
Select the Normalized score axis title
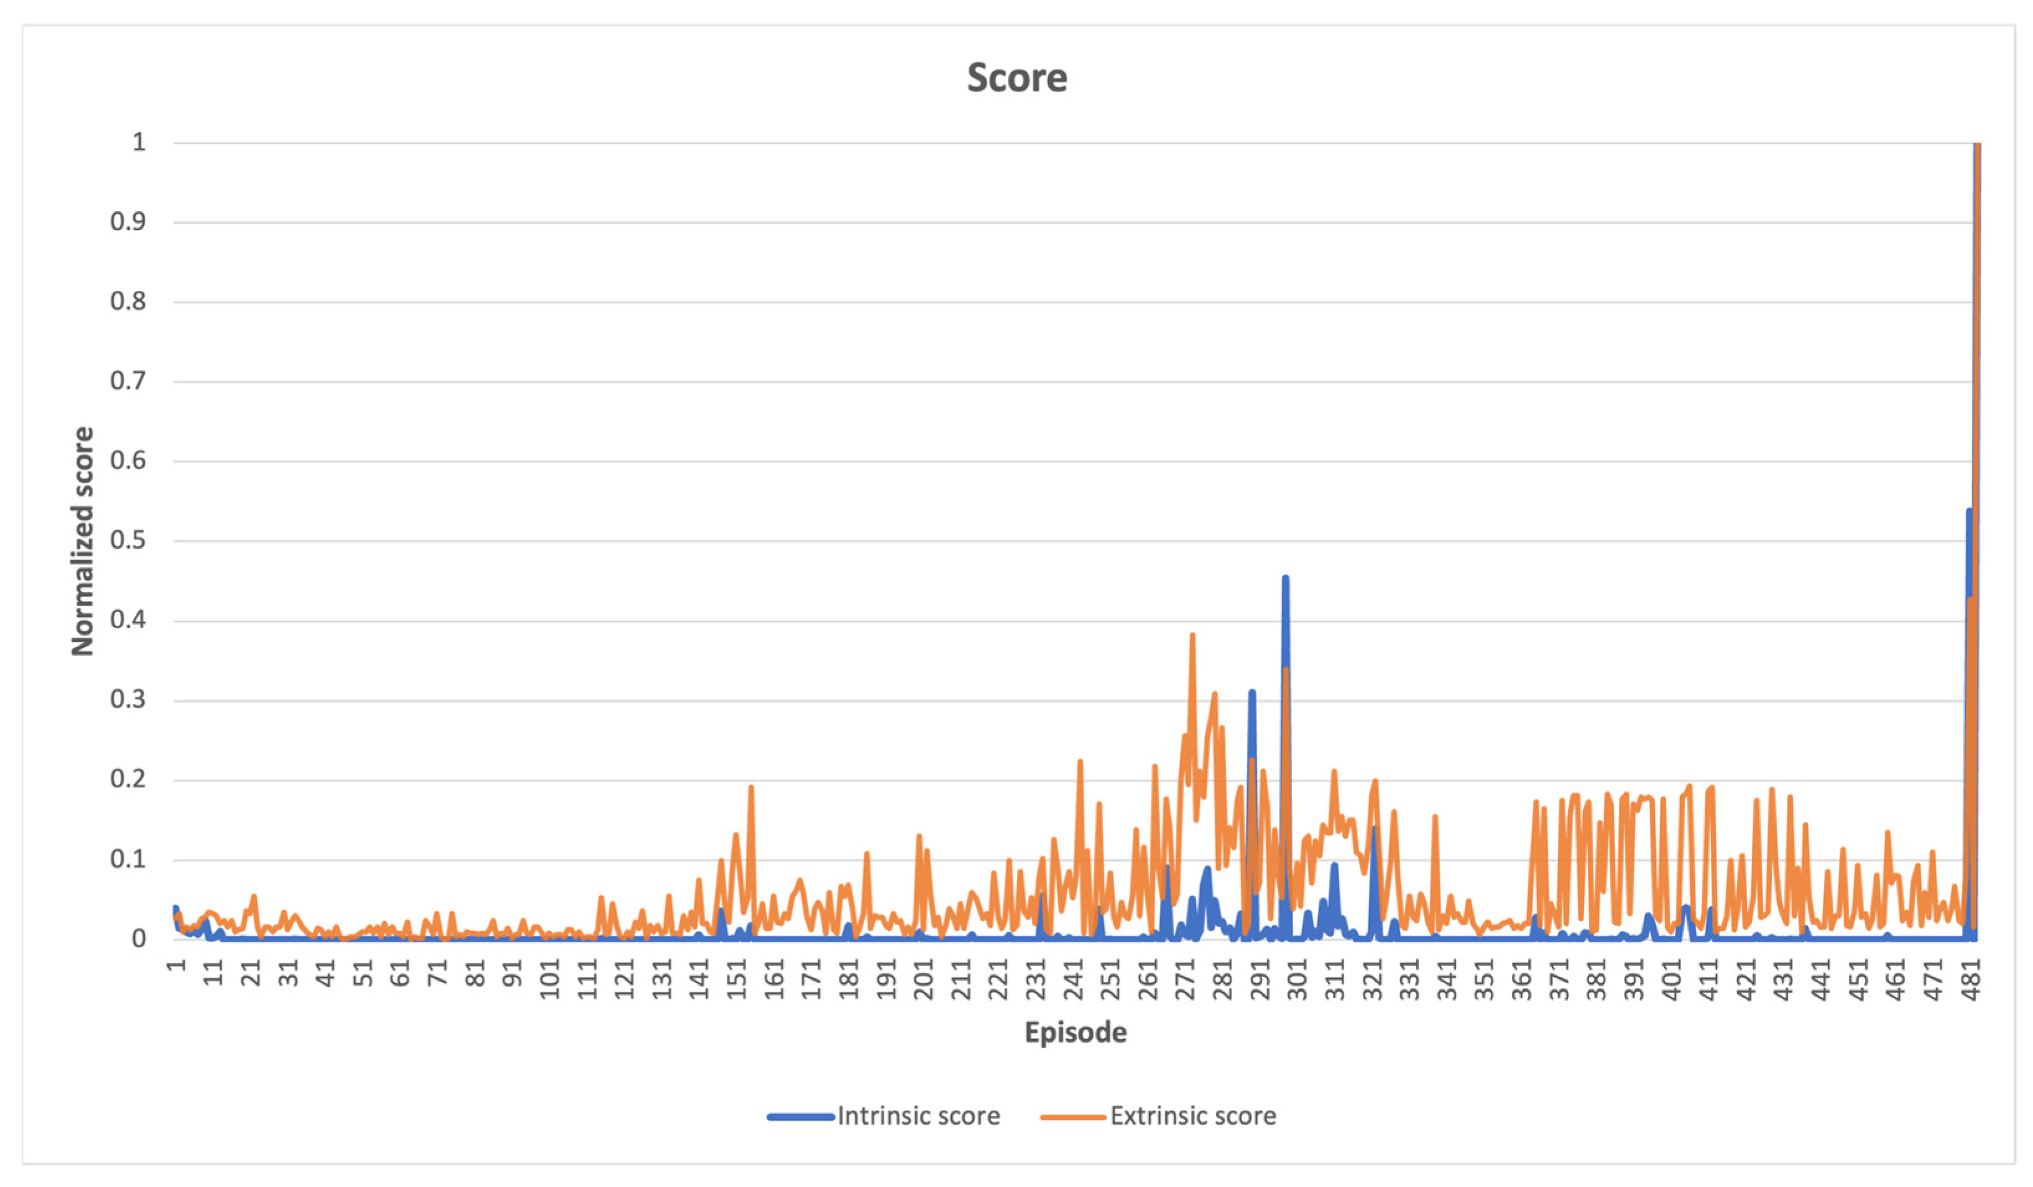click(82, 541)
